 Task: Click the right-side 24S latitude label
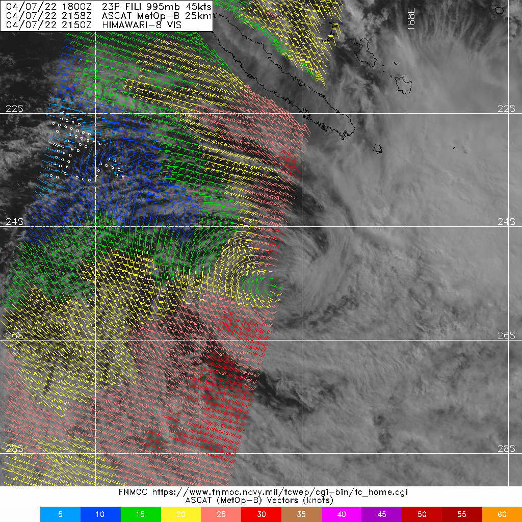tap(506, 222)
